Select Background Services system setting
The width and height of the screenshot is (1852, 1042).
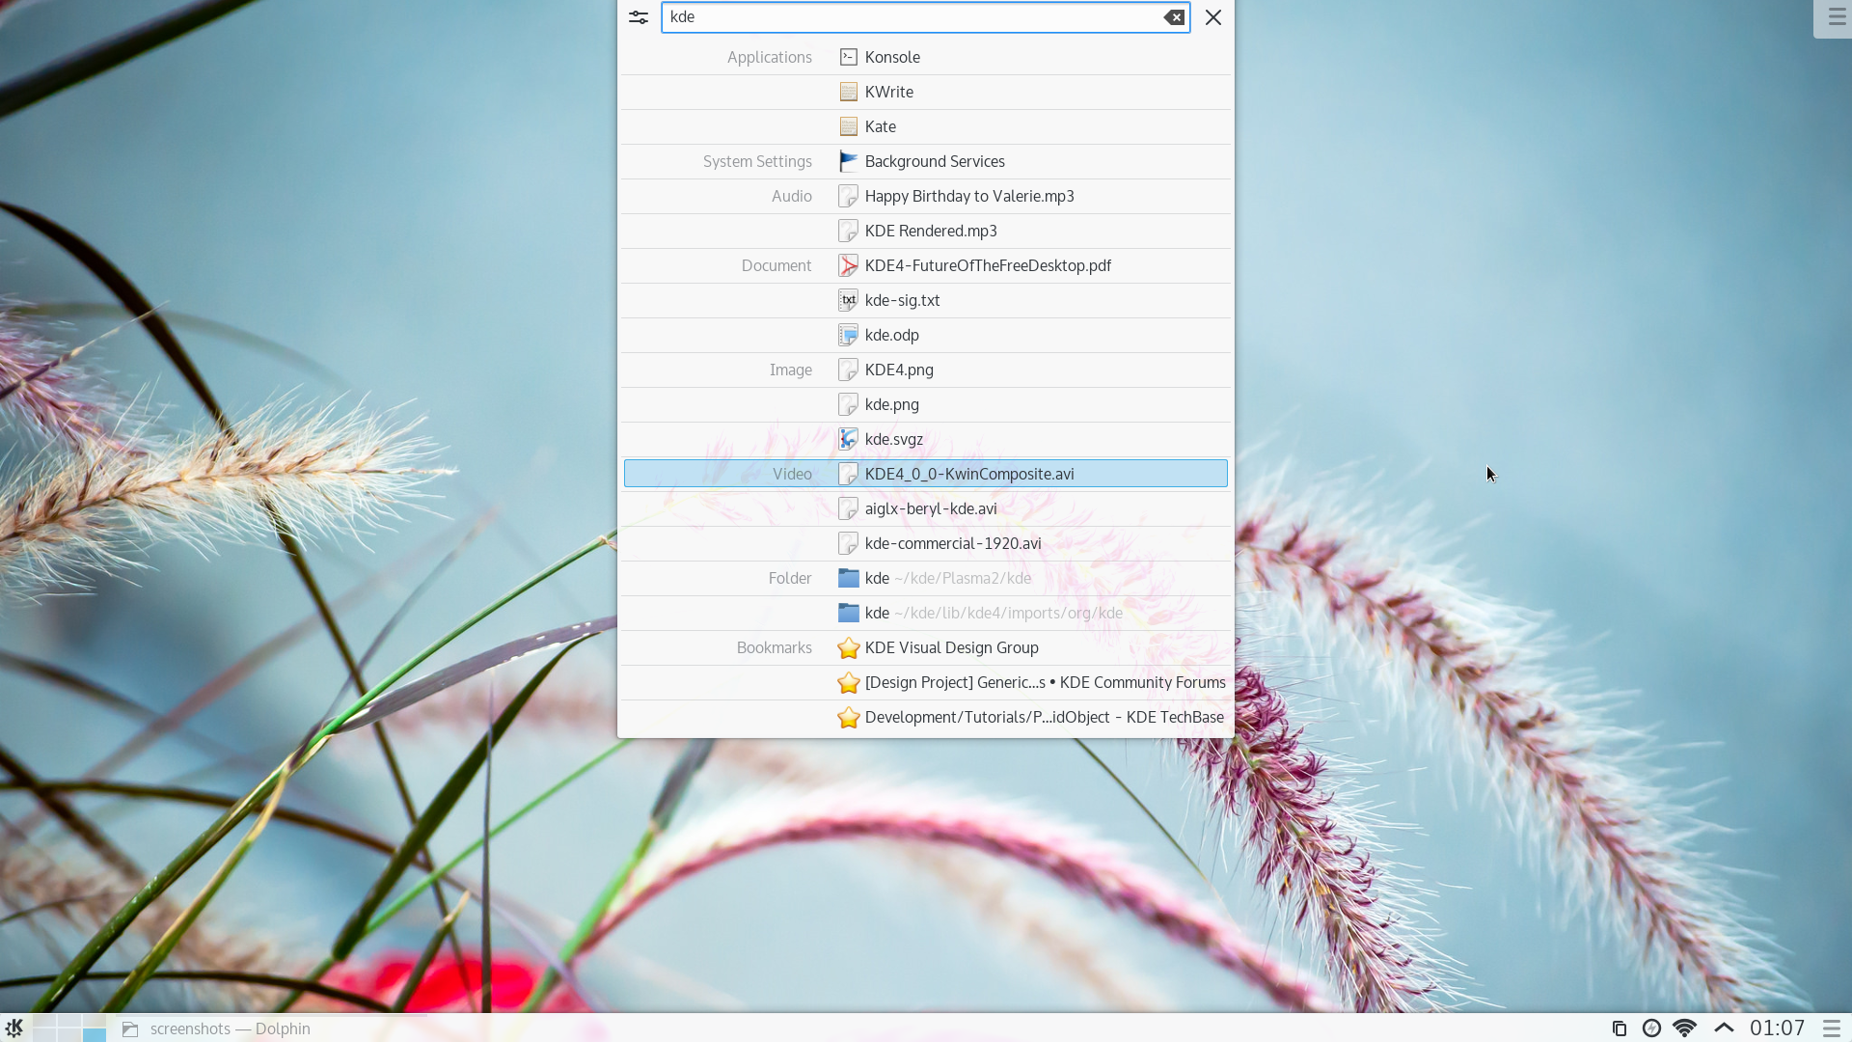pos(935,161)
